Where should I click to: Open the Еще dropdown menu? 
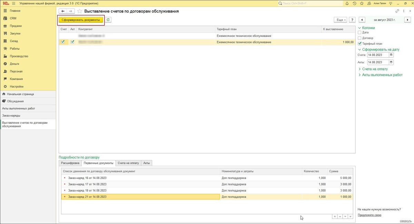(x=340, y=20)
